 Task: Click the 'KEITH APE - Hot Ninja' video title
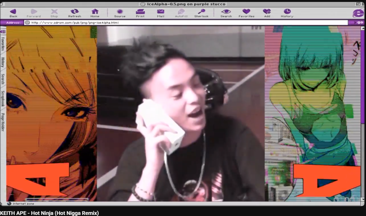coord(49,213)
